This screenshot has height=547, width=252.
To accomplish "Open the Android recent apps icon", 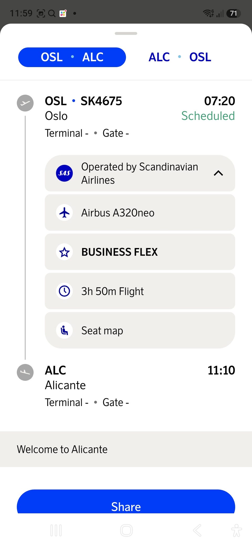I will pos(56,530).
